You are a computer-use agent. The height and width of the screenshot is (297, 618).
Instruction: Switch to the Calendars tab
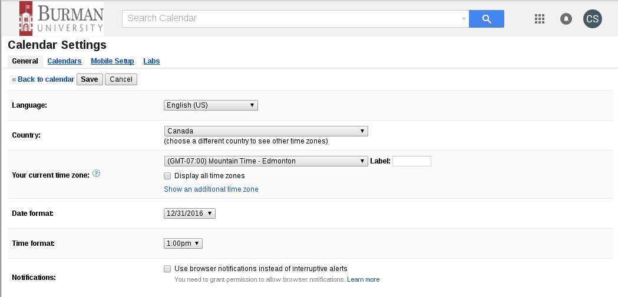64,61
